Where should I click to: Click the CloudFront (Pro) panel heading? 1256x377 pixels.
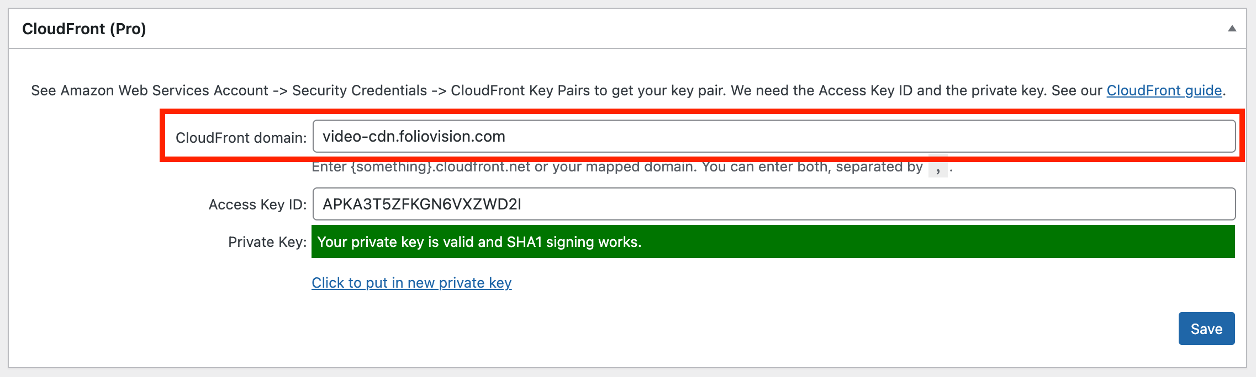(x=84, y=29)
